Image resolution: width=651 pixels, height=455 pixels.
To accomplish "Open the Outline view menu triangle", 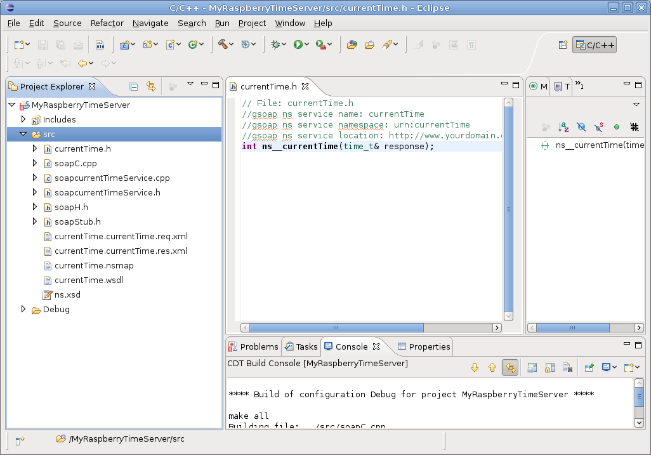I will [x=636, y=104].
